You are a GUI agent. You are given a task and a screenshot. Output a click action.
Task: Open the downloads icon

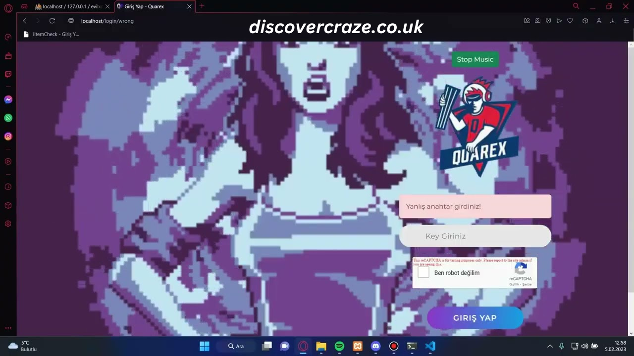[x=613, y=21]
